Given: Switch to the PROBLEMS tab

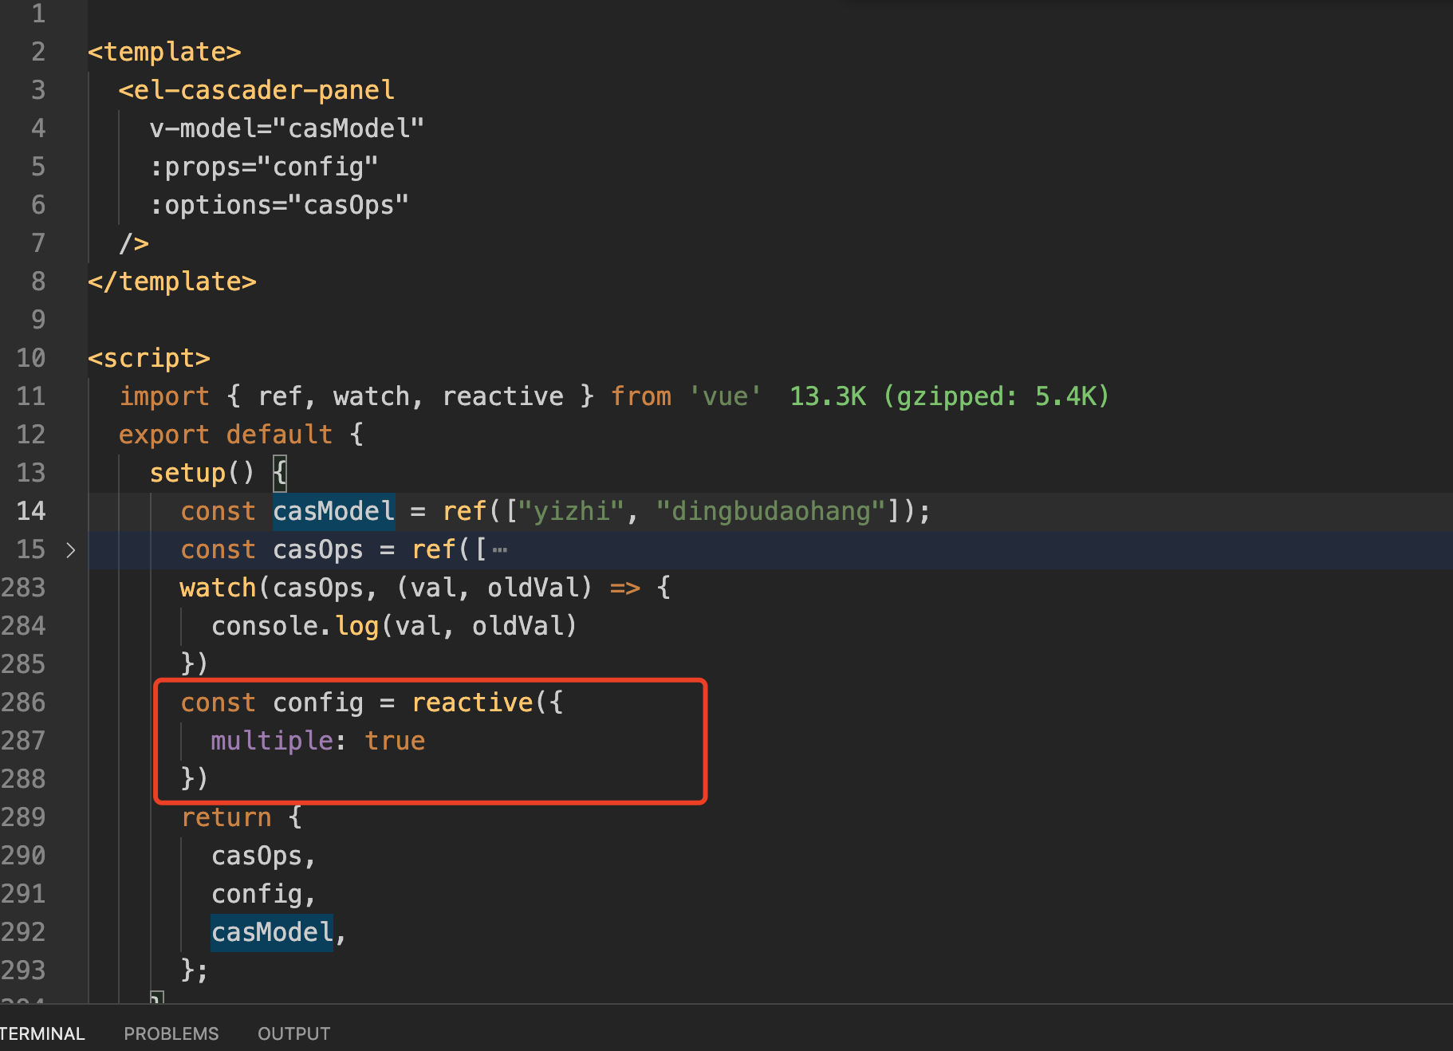Looking at the screenshot, I should coord(171,1033).
